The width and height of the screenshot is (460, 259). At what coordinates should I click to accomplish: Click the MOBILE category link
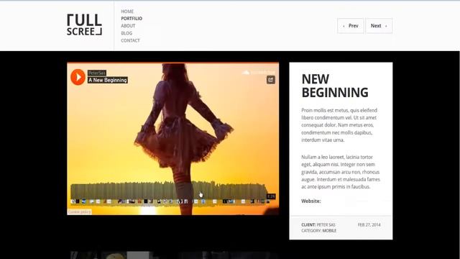(329, 231)
